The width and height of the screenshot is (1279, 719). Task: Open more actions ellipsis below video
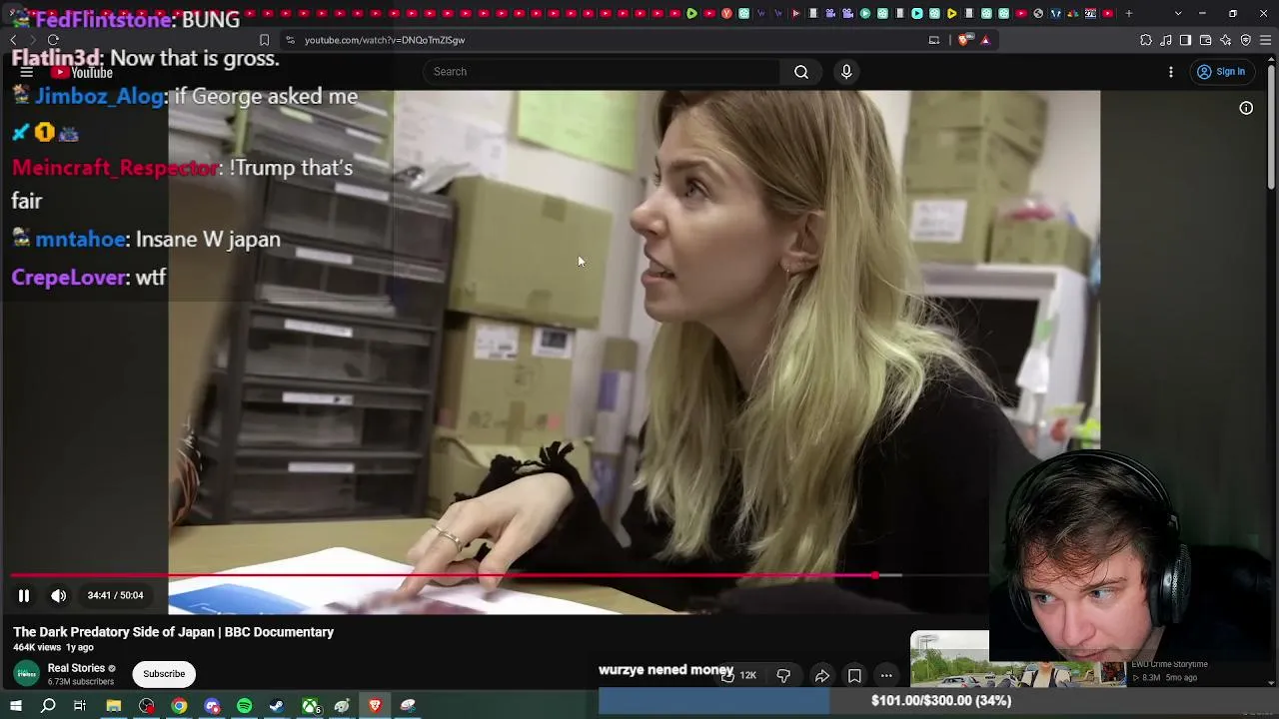pyautogui.click(x=886, y=676)
